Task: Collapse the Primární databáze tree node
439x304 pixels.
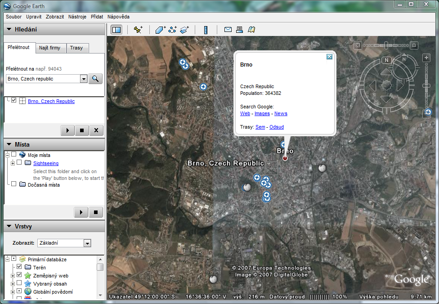Action: [x=7, y=259]
